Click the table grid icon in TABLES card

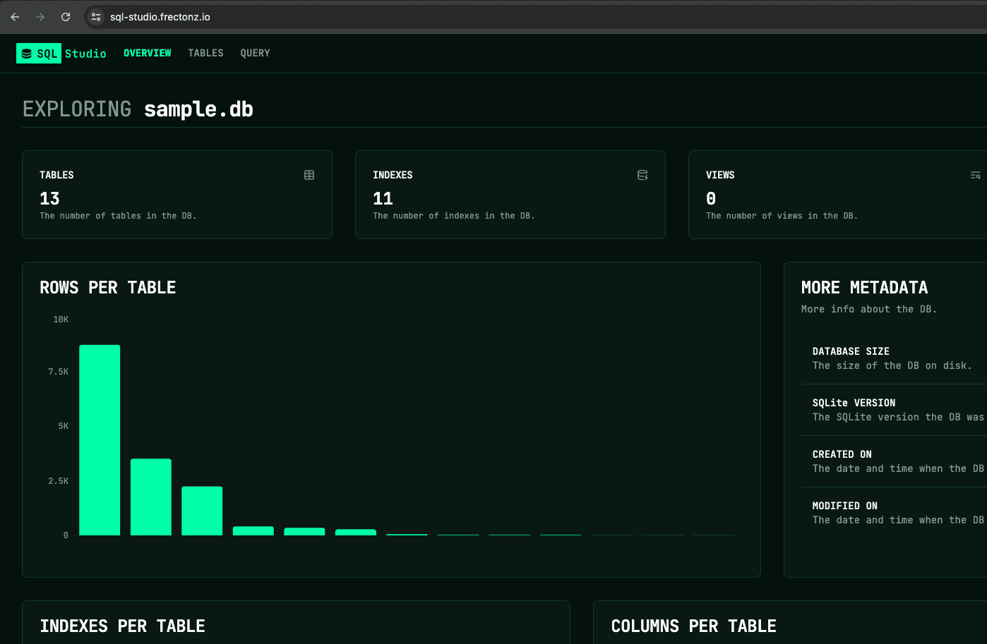tap(309, 175)
